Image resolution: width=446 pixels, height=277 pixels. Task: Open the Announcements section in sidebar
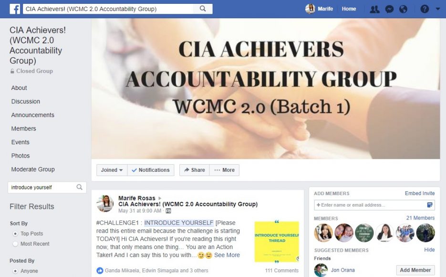tap(33, 115)
